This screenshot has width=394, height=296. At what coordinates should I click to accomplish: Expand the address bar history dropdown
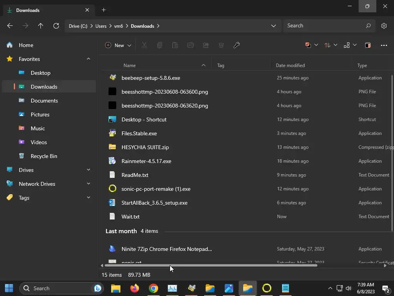click(x=274, y=26)
